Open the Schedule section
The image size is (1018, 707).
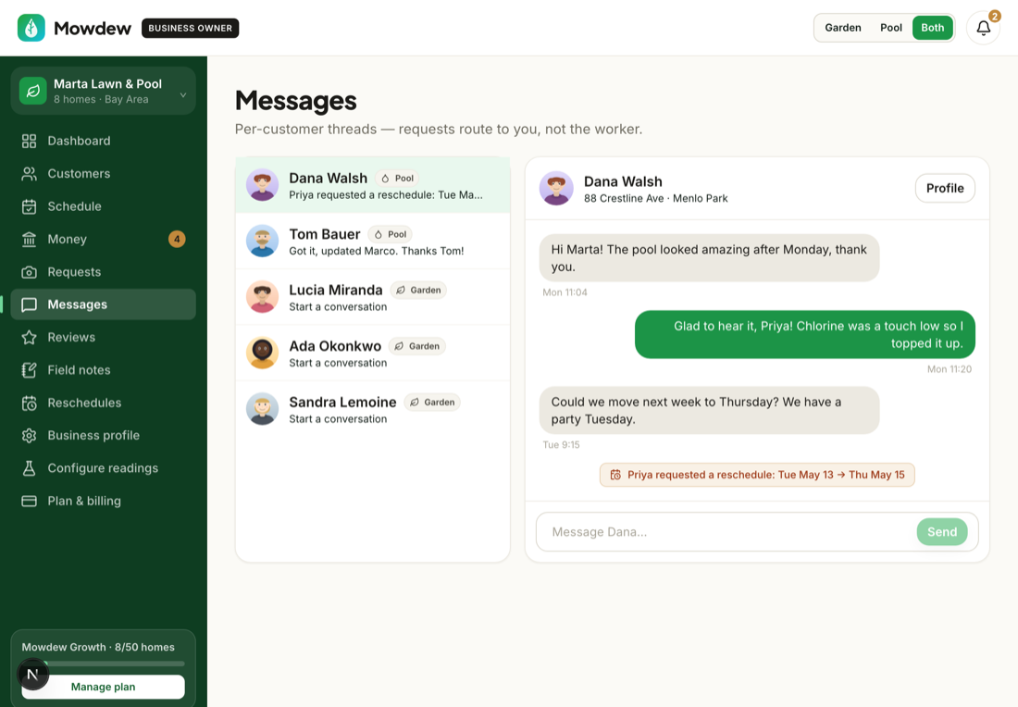tap(104, 206)
